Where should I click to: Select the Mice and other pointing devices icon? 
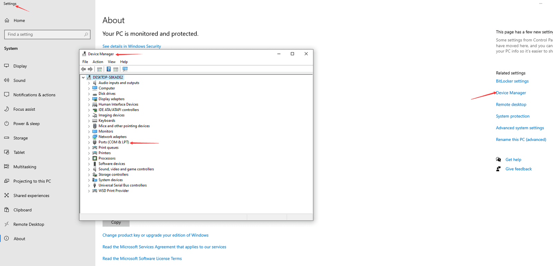point(95,126)
